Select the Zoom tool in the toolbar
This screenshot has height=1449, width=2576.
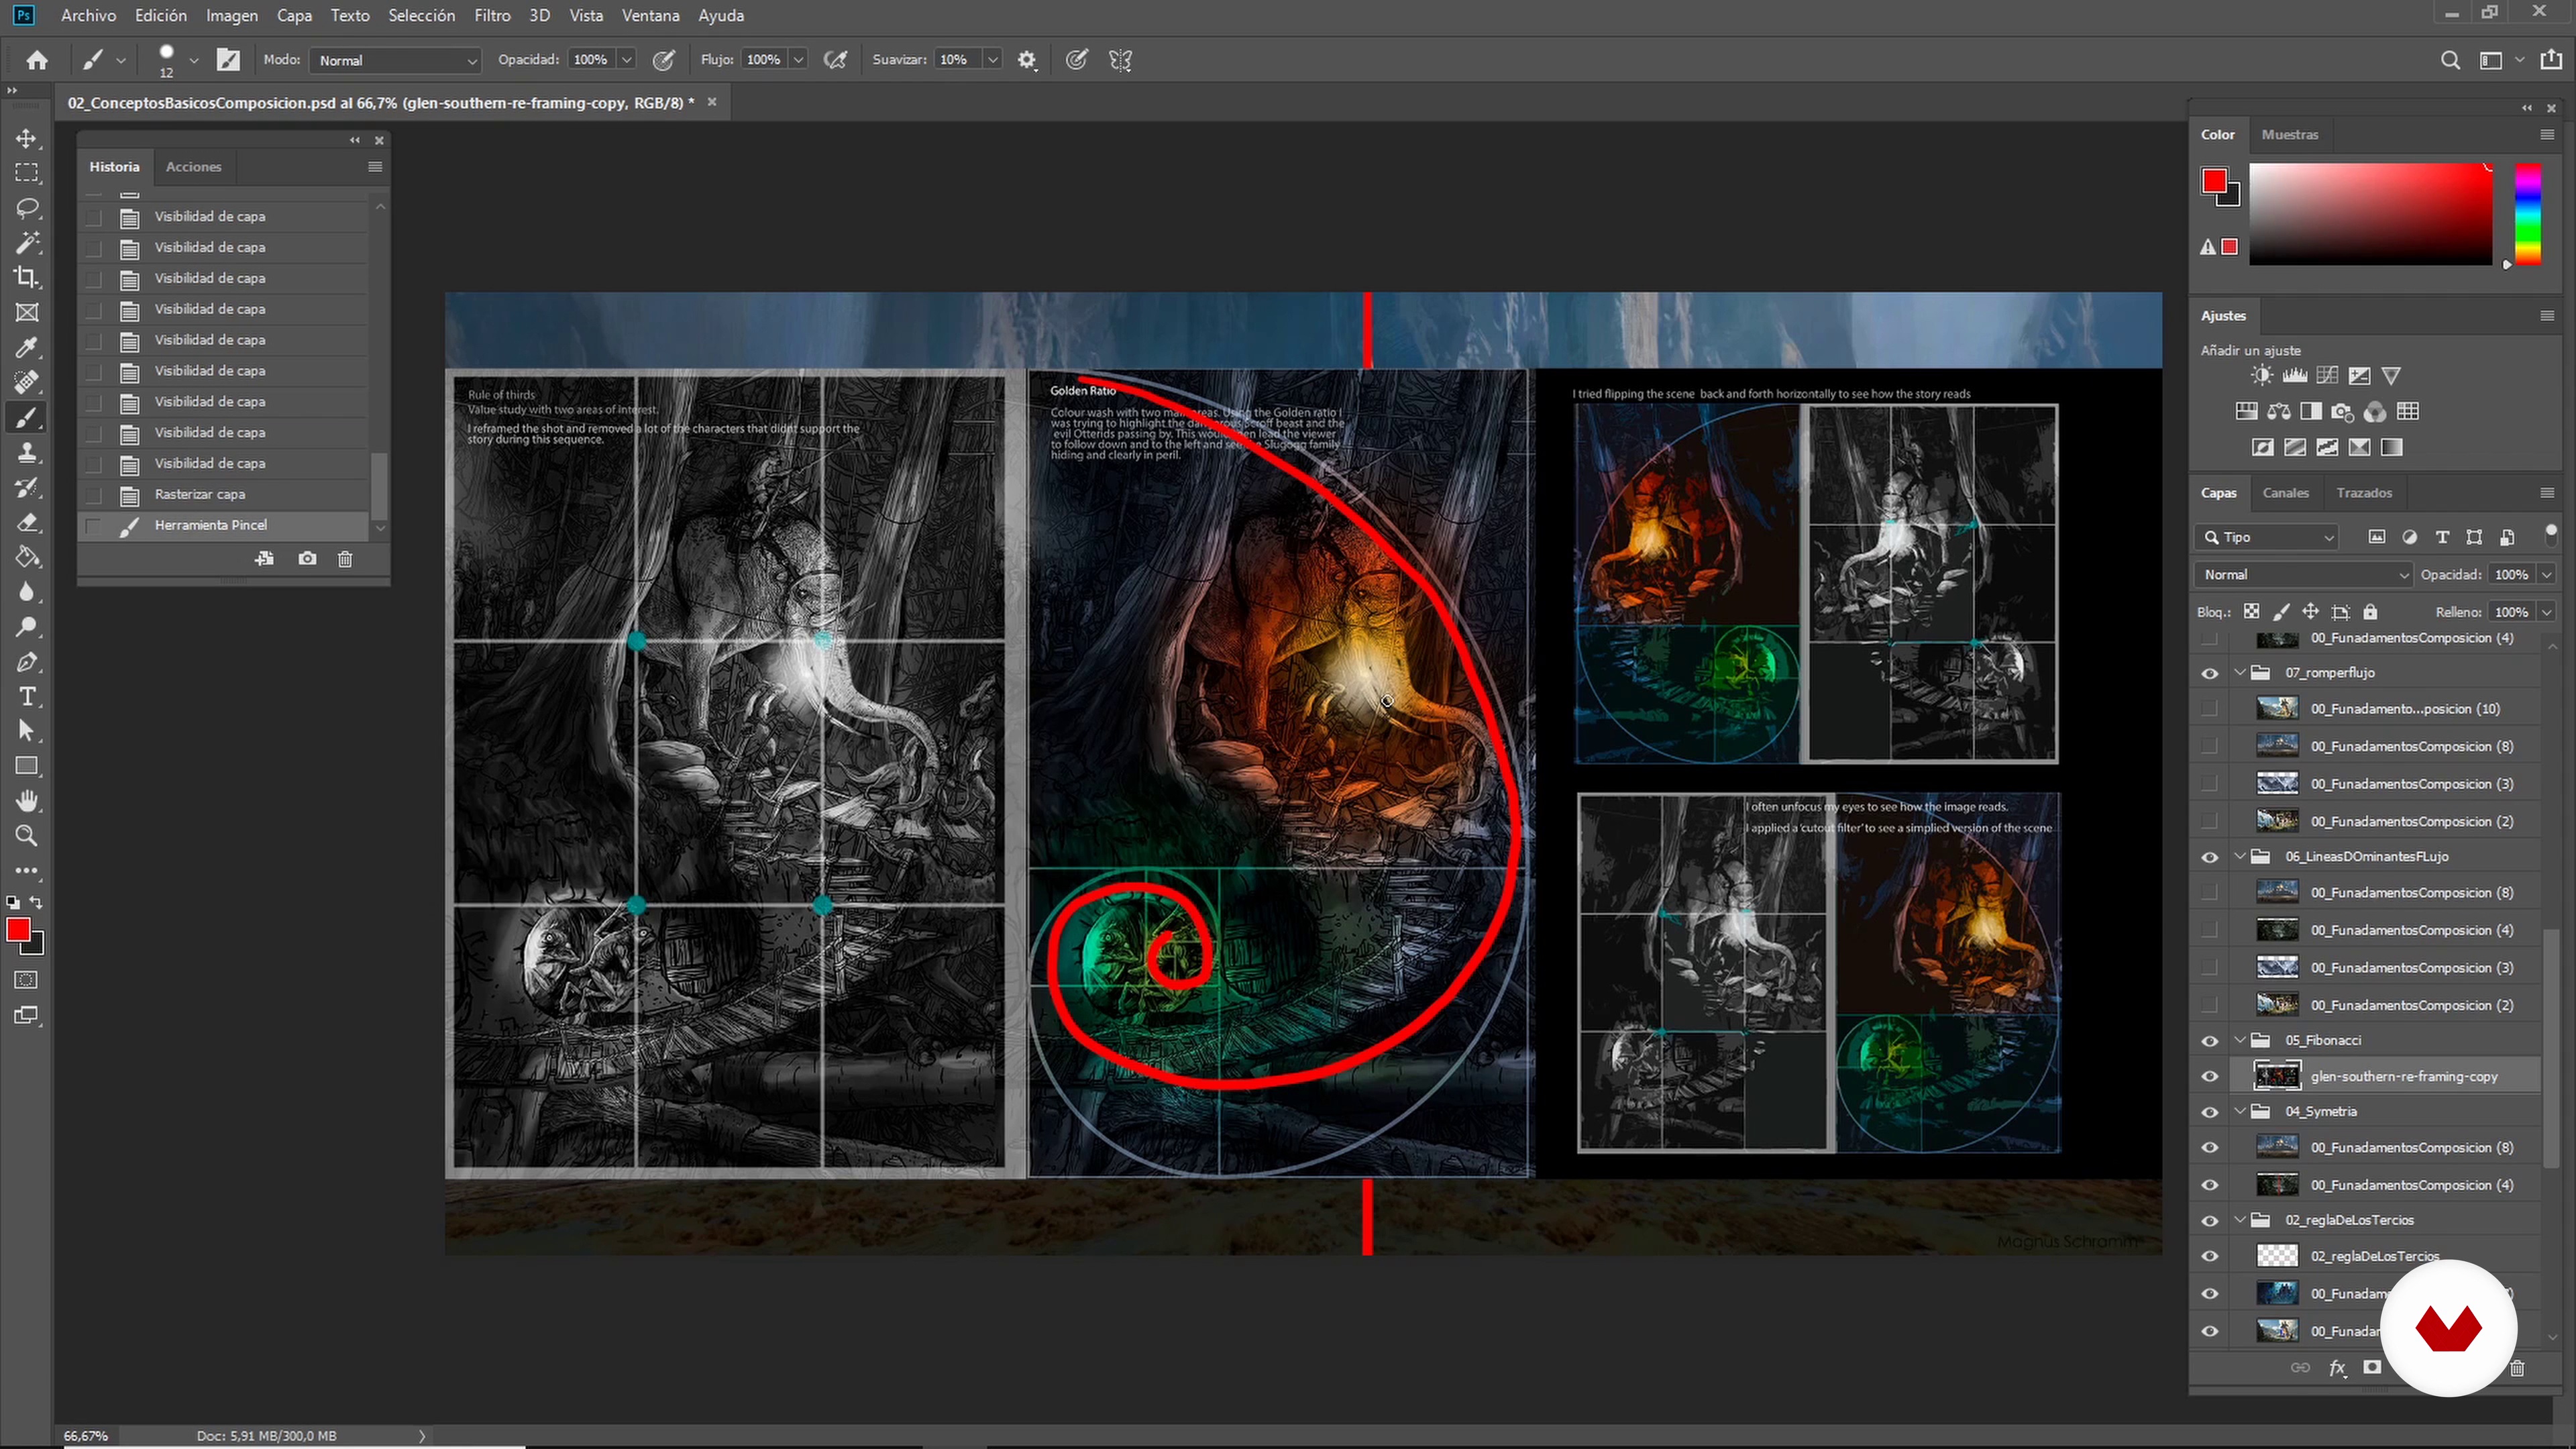[x=27, y=836]
